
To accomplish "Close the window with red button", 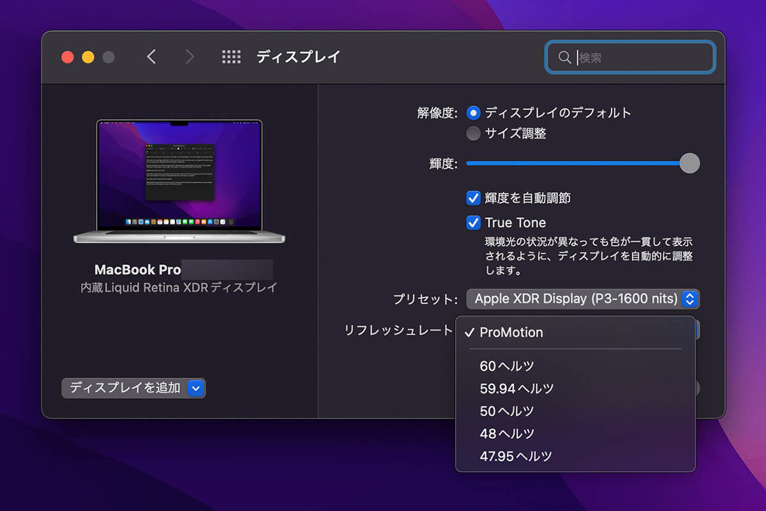I will click(x=68, y=57).
